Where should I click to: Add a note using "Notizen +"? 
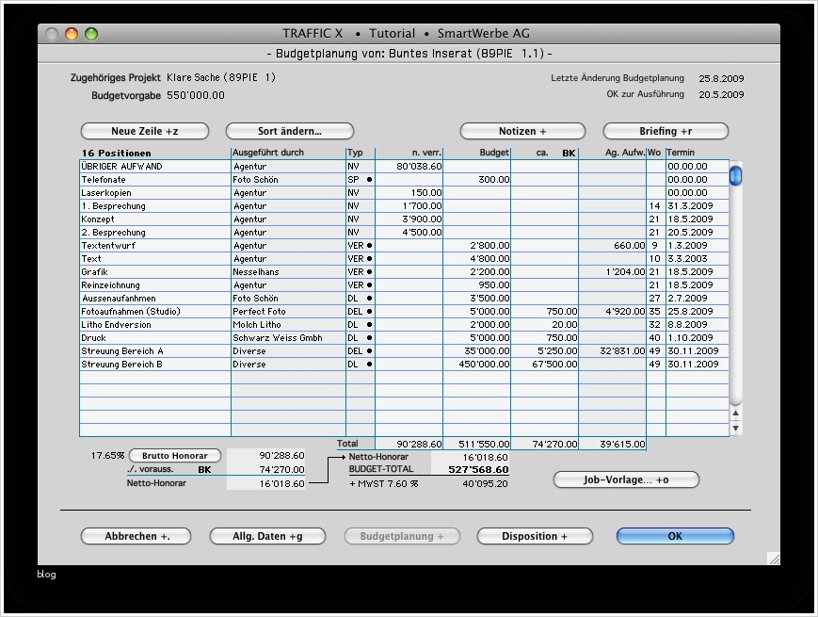tap(521, 131)
